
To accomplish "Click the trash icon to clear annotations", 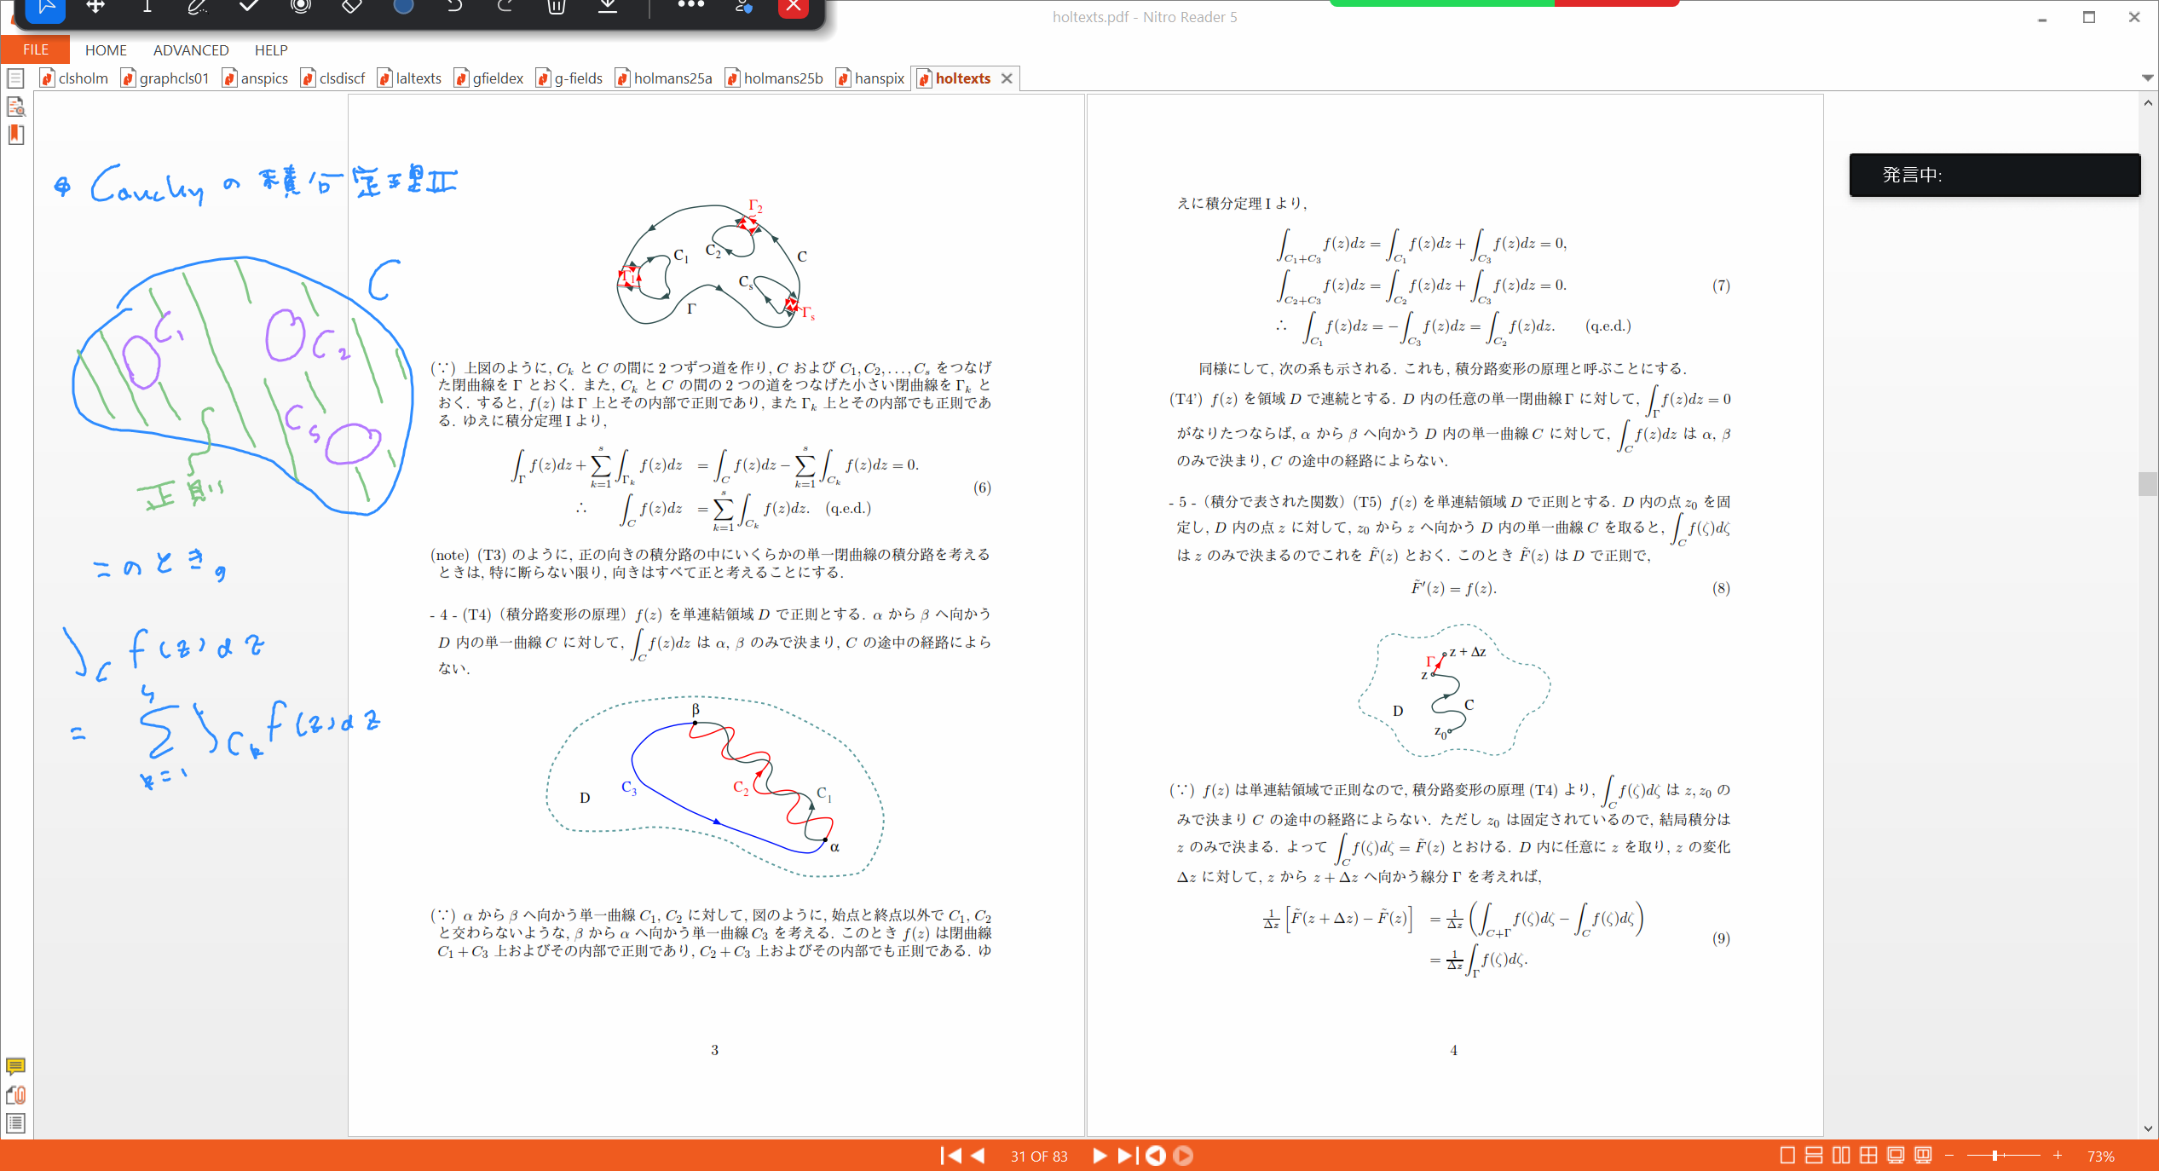I will 557,7.
